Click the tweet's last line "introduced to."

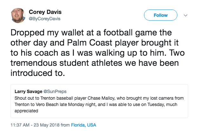[37, 73]
